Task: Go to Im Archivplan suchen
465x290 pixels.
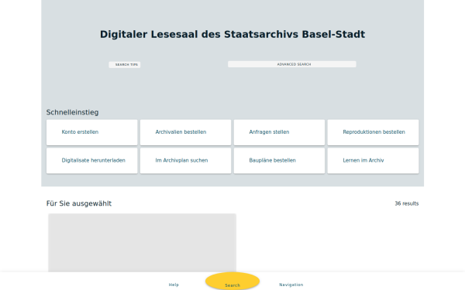Action: coord(186,161)
